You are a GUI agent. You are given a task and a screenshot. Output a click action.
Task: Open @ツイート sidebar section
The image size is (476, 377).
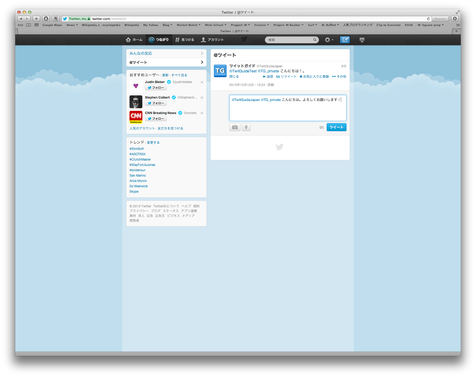(x=166, y=62)
